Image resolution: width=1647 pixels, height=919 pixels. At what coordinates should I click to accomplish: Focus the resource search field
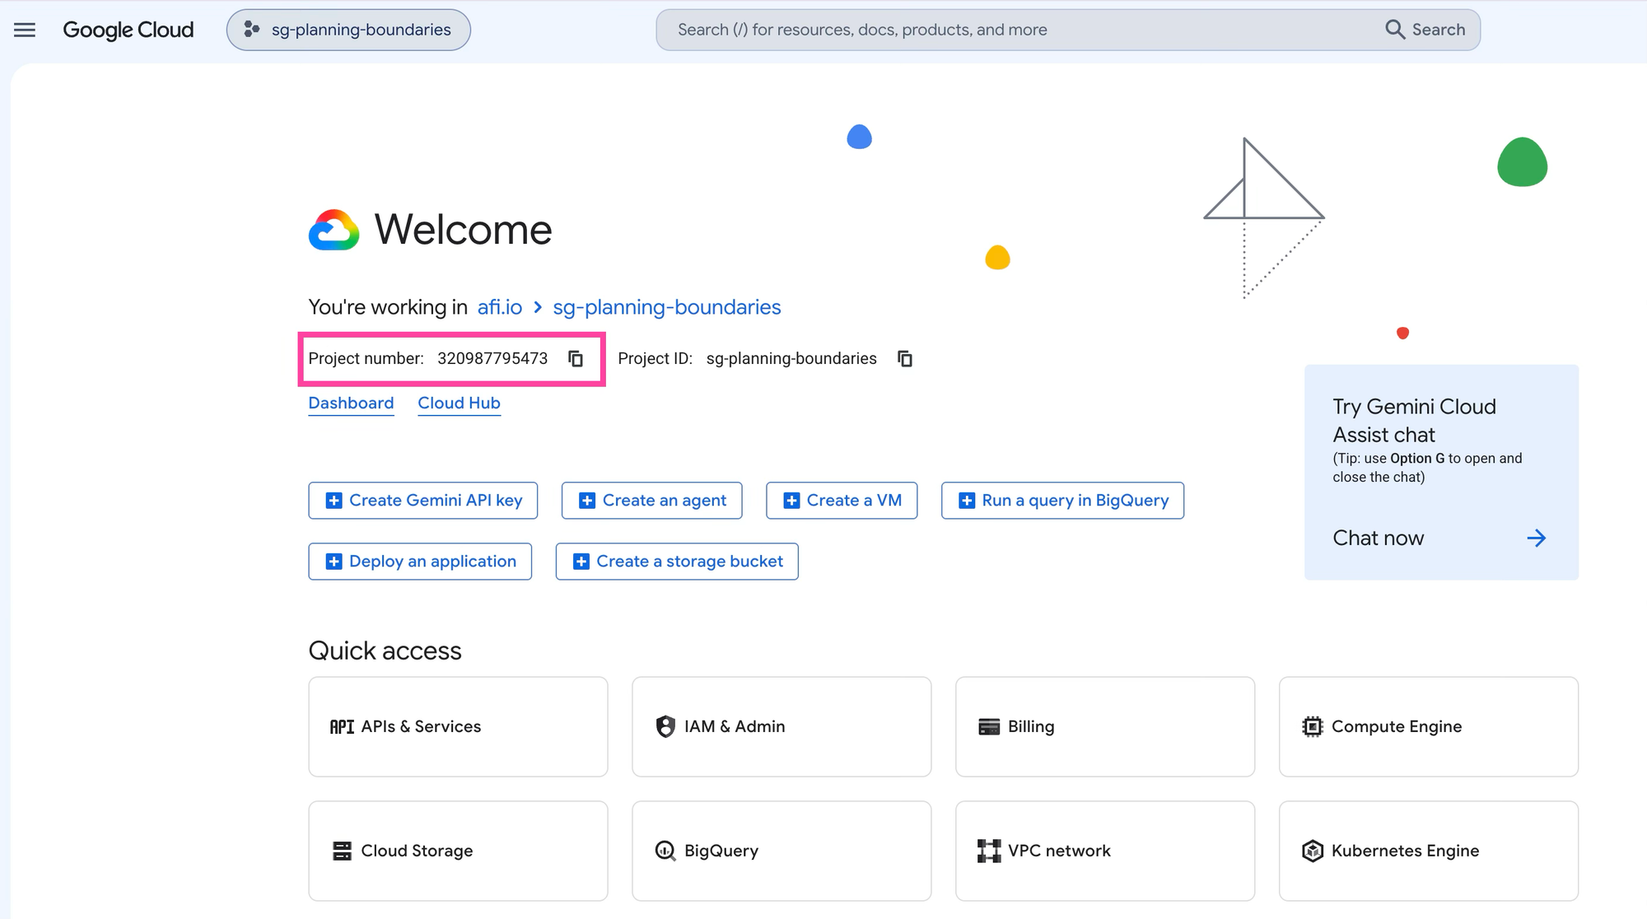1021,30
